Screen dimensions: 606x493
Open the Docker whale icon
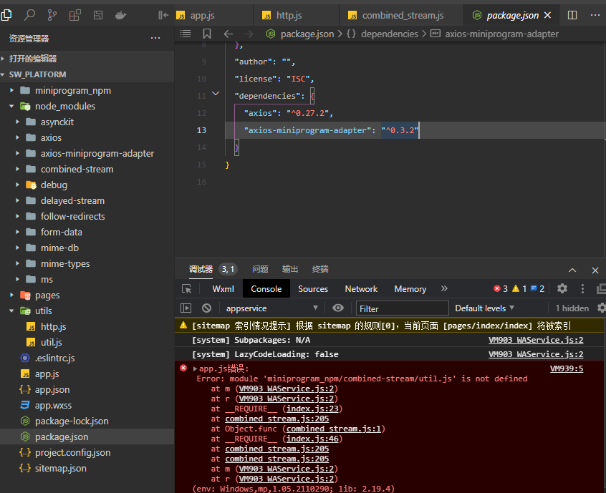click(121, 15)
